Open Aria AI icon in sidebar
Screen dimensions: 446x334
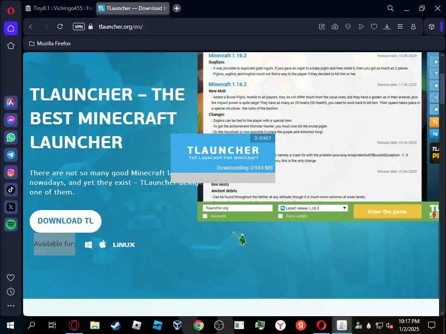pos(11,103)
